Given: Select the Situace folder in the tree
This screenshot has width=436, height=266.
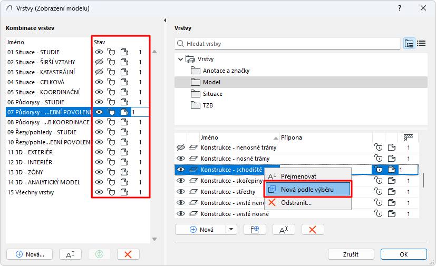Looking at the screenshot, I should [x=212, y=94].
